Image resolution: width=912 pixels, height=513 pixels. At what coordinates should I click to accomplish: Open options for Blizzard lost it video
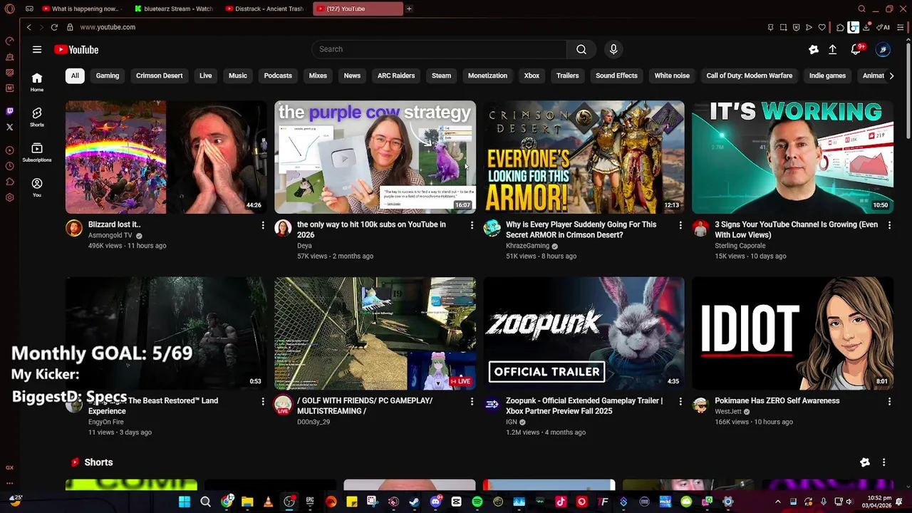(263, 225)
